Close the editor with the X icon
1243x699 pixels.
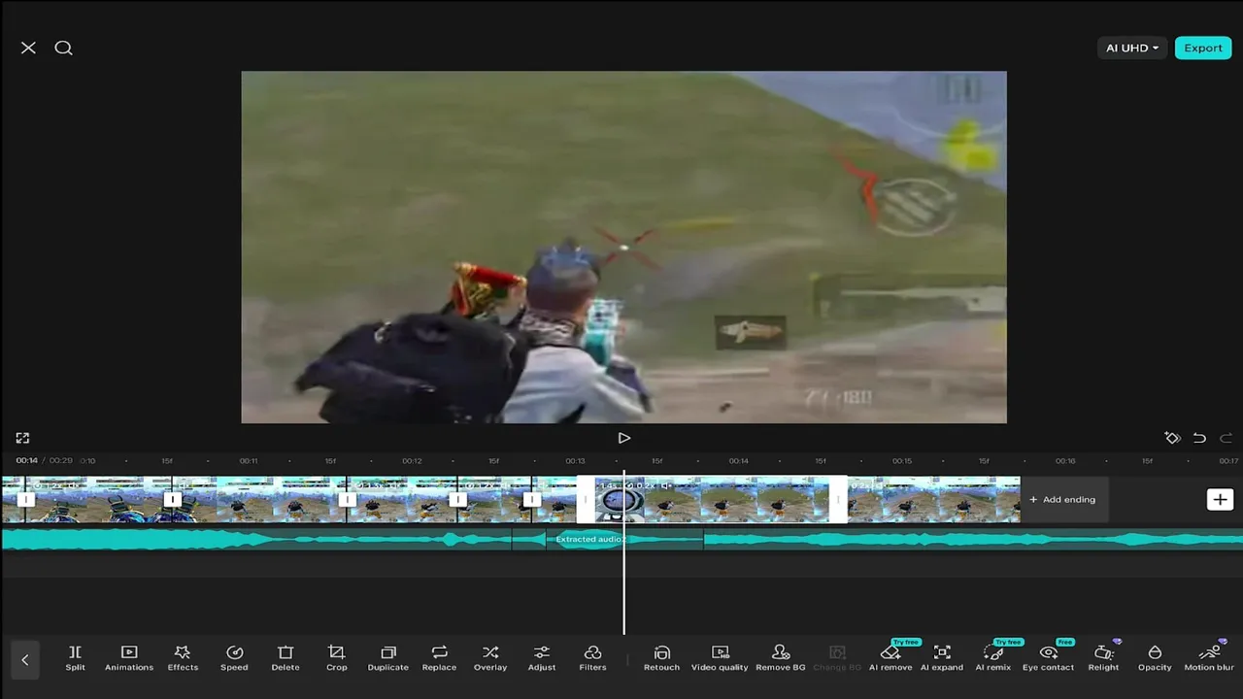pyautogui.click(x=28, y=48)
